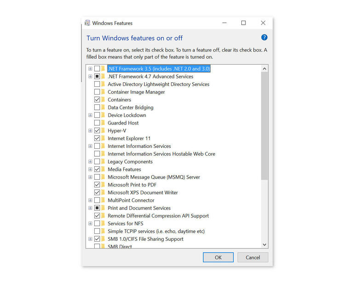
Task: Uncheck the Media Features checkbox
Action: click(97, 169)
